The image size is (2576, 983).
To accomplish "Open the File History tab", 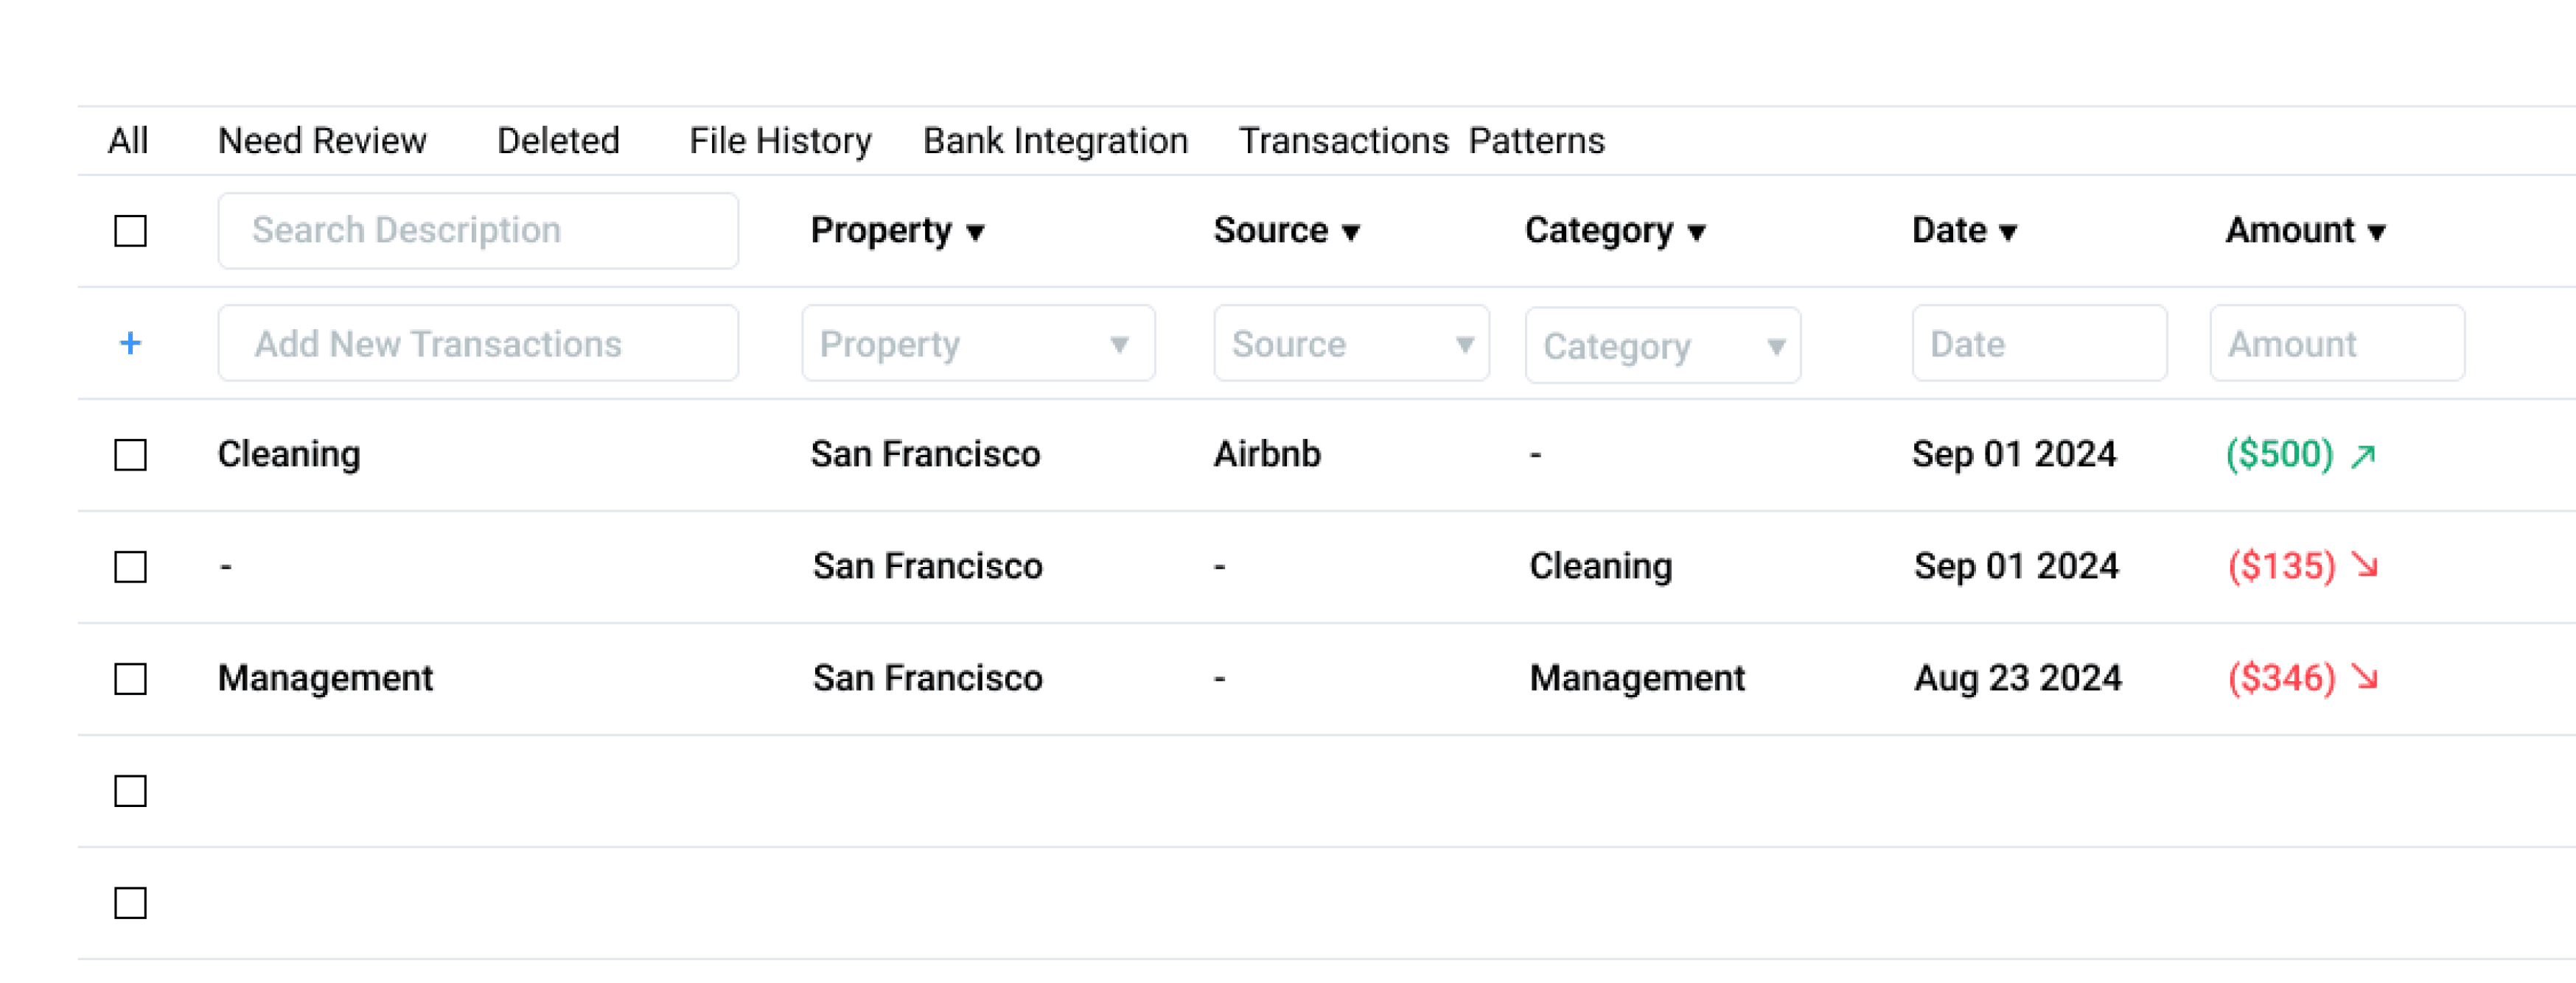I will coord(780,141).
